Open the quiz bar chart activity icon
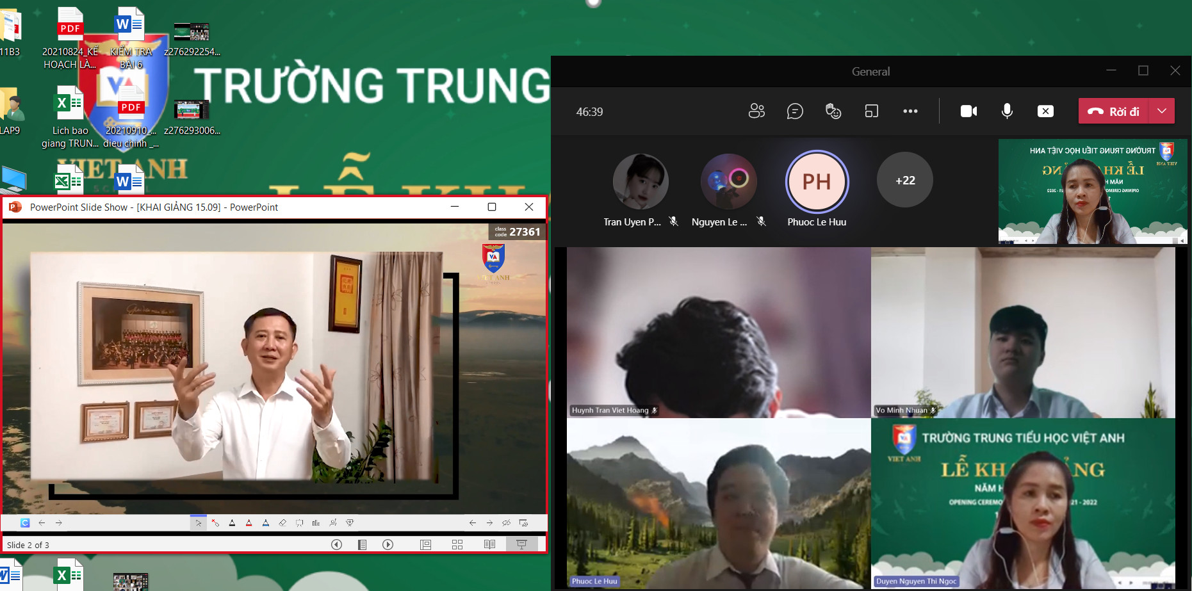This screenshot has width=1192, height=591. pyautogui.click(x=316, y=522)
